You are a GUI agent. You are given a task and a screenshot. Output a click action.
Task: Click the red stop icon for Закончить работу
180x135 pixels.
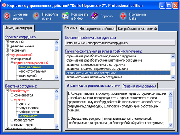(x=7, y=16)
